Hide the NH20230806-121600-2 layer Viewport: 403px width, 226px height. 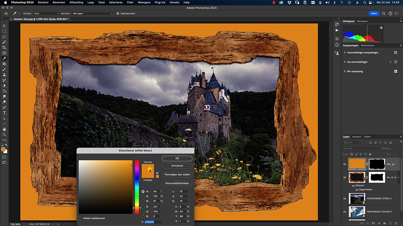coord(345,198)
